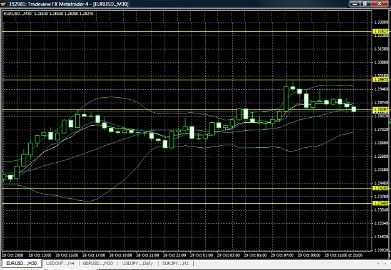Minimize the Tradeview FX Metatrader window
This screenshot has width=391, height=270.
click(x=355, y=4)
